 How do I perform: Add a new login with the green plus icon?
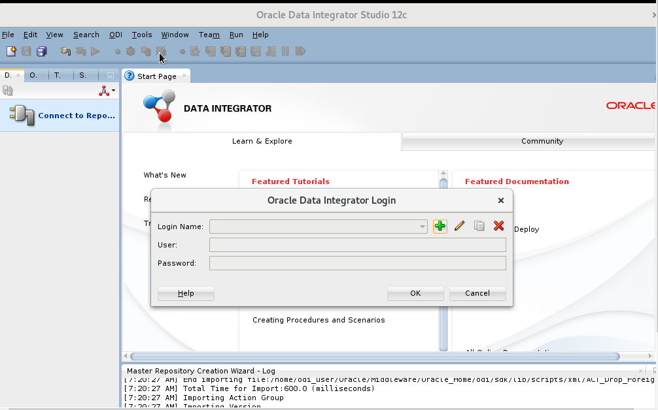pyautogui.click(x=440, y=226)
